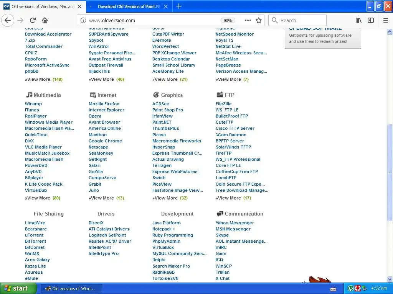Close the Download Old Versions of Paint.NET tab
393x294 pixels.
pyautogui.click(x=166, y=7)
